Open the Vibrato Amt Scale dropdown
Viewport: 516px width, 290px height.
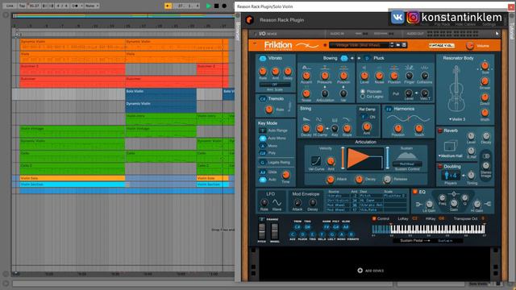274,85
